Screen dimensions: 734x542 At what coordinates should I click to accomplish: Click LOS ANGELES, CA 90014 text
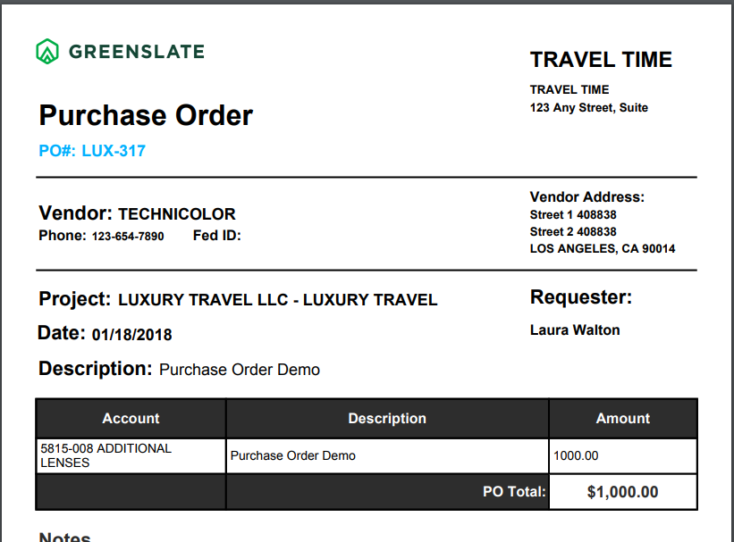(x=603, y=248)
